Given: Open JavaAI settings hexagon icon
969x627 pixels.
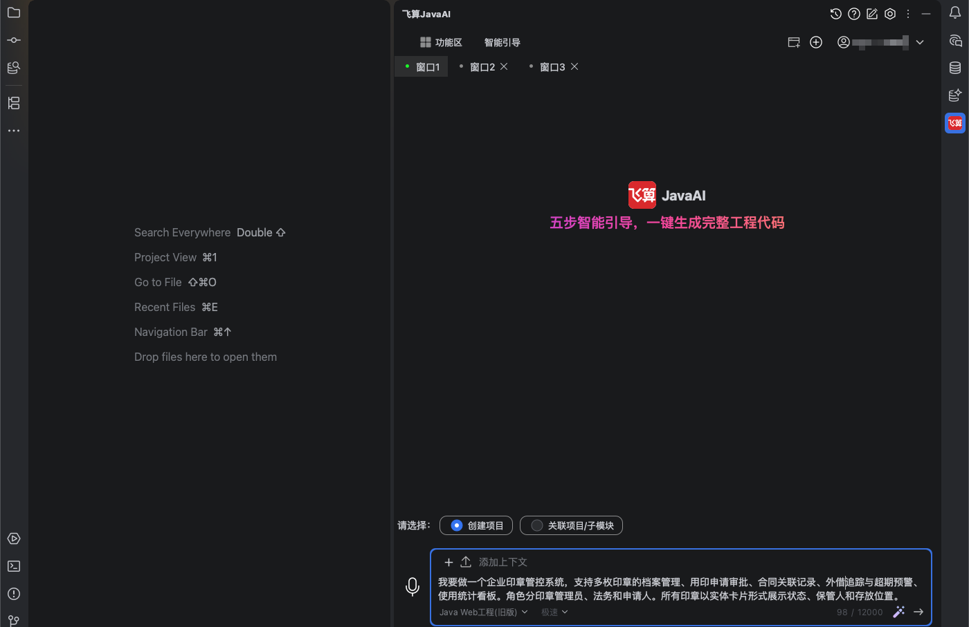Looking at the screenshot, I should 890,14.
